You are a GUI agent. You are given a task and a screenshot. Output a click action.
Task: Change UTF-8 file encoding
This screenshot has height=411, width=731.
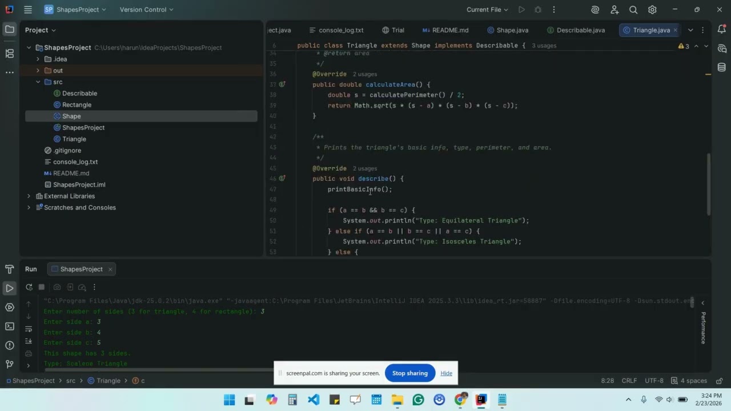pos(654,381)
